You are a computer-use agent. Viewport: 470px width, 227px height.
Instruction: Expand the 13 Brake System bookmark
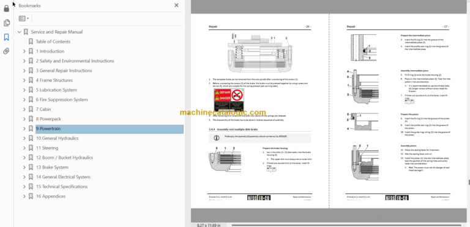[24, 167]
